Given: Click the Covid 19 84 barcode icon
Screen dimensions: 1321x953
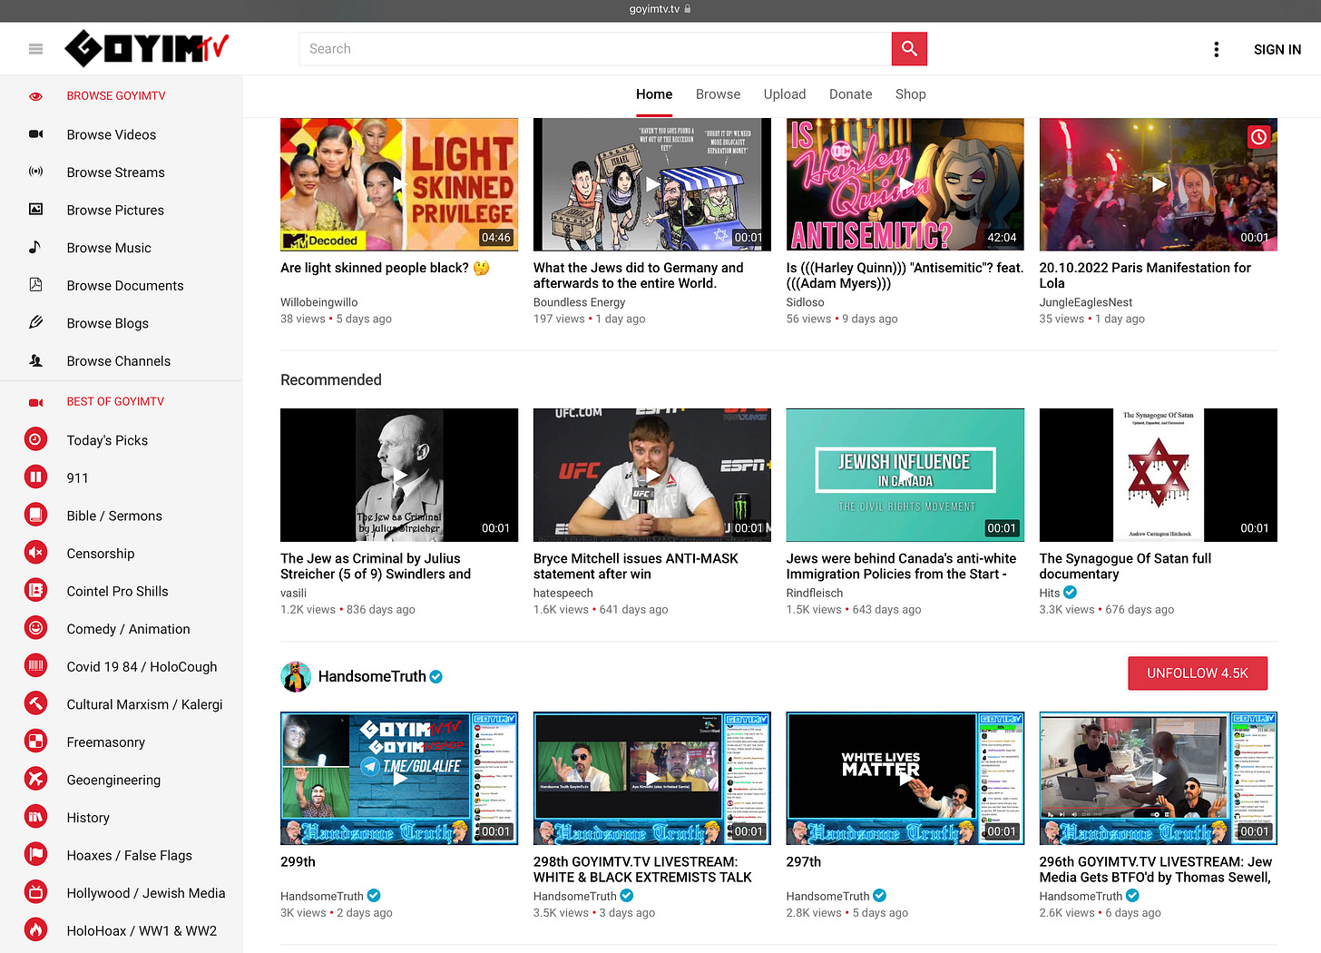Looking at the screenshot, I should [x=35, y=665].
